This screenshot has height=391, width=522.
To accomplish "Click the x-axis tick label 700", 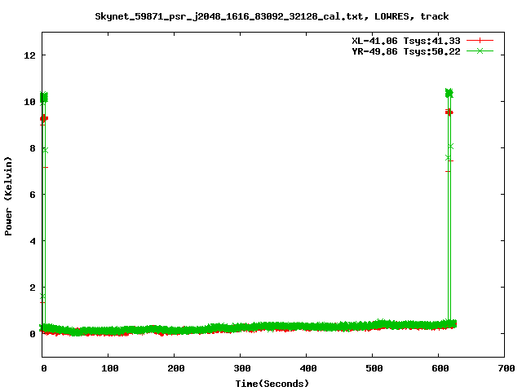I will [507, 368].
